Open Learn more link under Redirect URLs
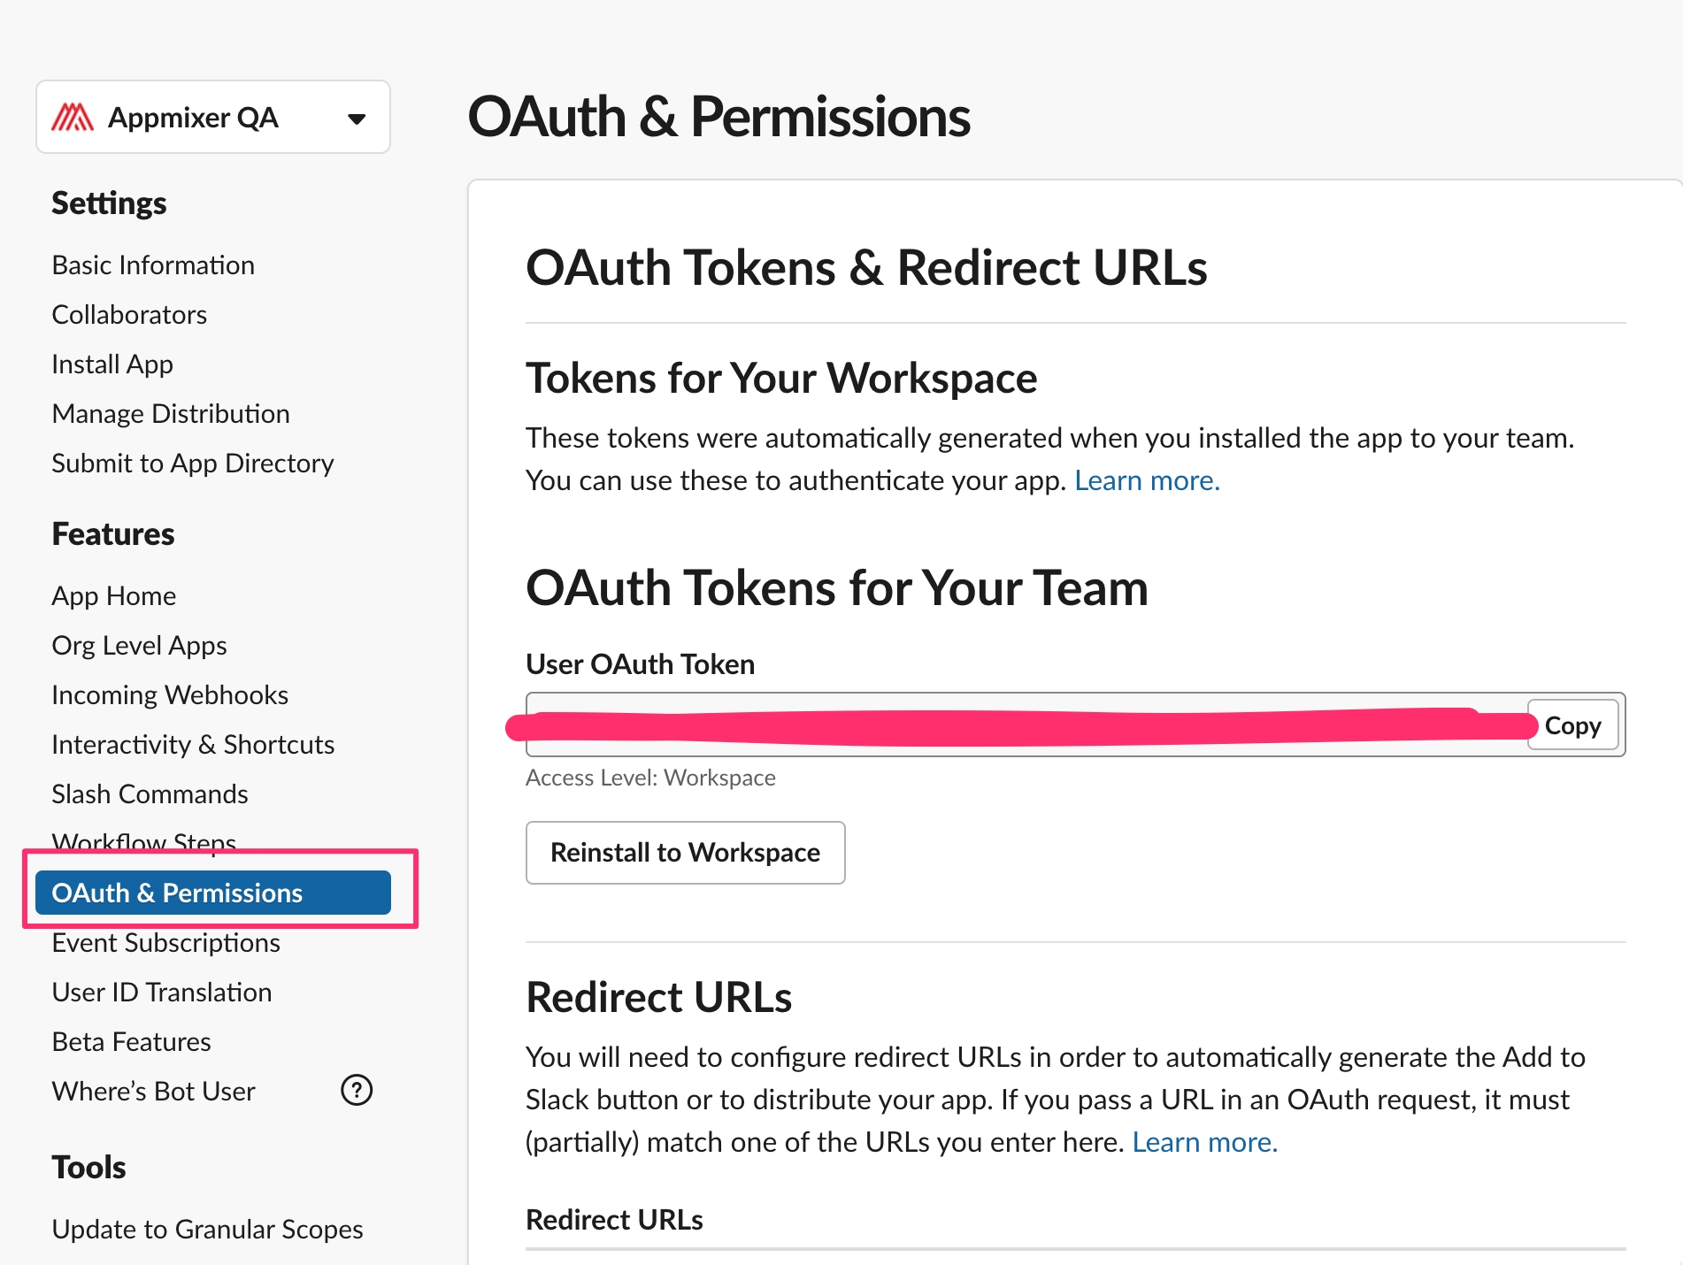The image size is (1683, 1265). 1204,1142
